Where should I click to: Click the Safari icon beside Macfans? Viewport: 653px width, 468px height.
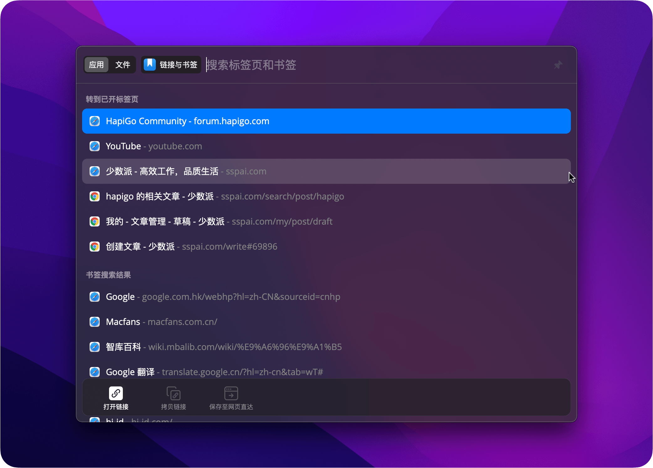pos(94,322)
